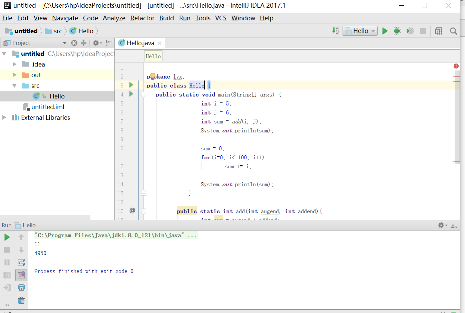Toggle Scroll to End in Run console
This screenshot has width=465, height=313.
[21, 275]
